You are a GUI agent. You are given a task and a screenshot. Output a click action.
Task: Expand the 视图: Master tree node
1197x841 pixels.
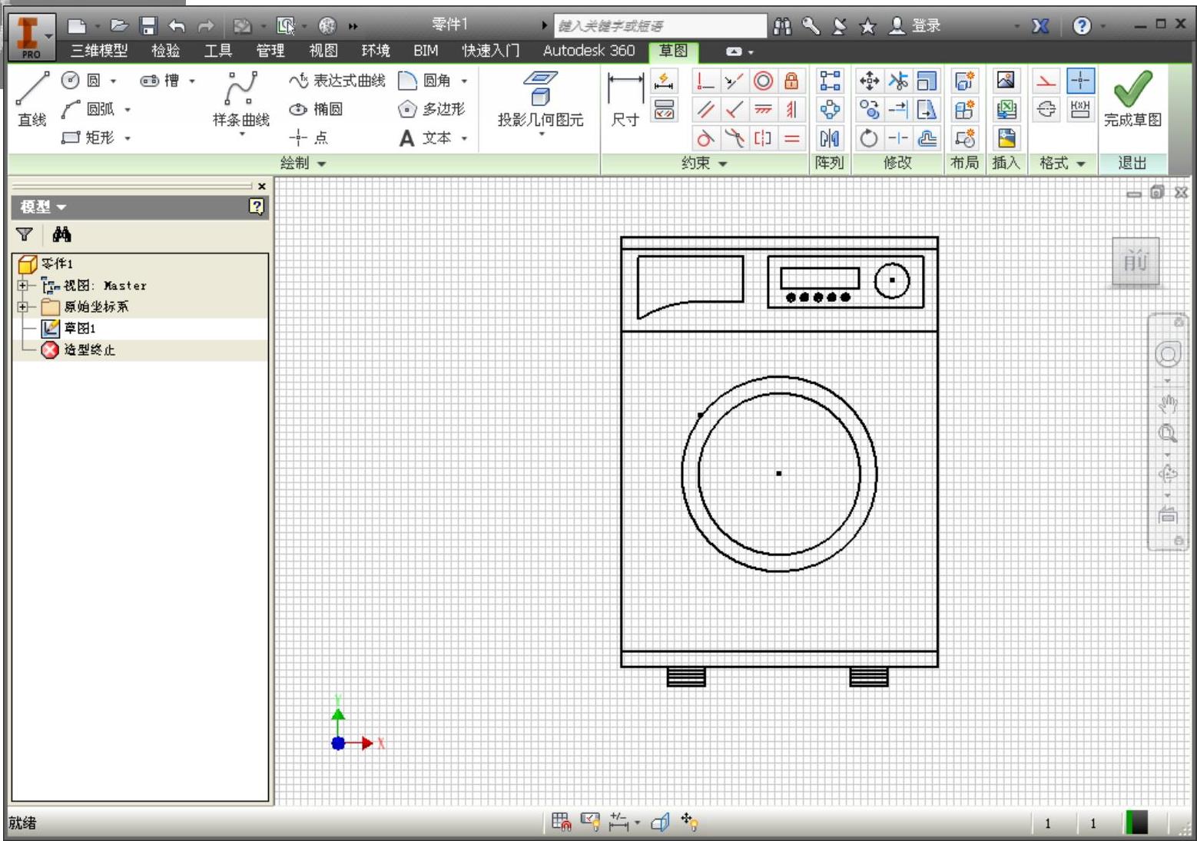pyautogui.click(x=22, y=285)
